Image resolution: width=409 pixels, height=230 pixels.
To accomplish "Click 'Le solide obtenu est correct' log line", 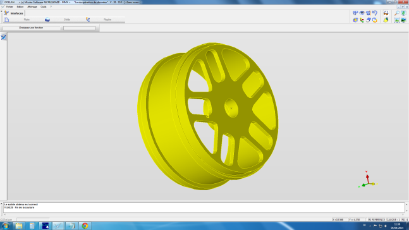I will coord(21,205).
